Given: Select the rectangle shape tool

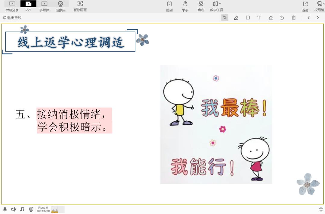Looking at the screenshot, I should tap(248, 18).
